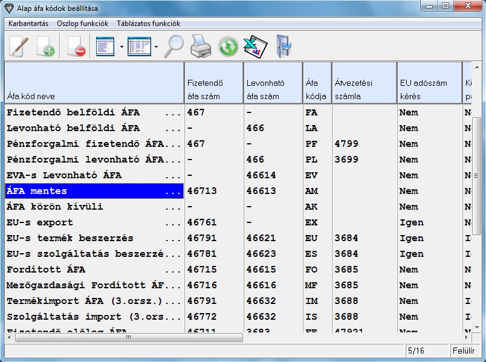
Task: Expand the table layout dropdown arrow
Action: [156, 47]
